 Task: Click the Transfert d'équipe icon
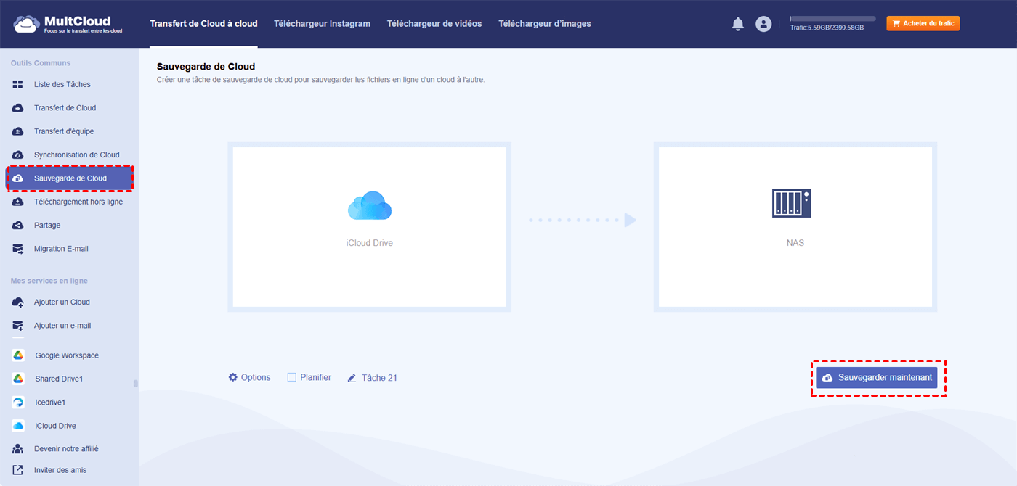click(18, 131)
